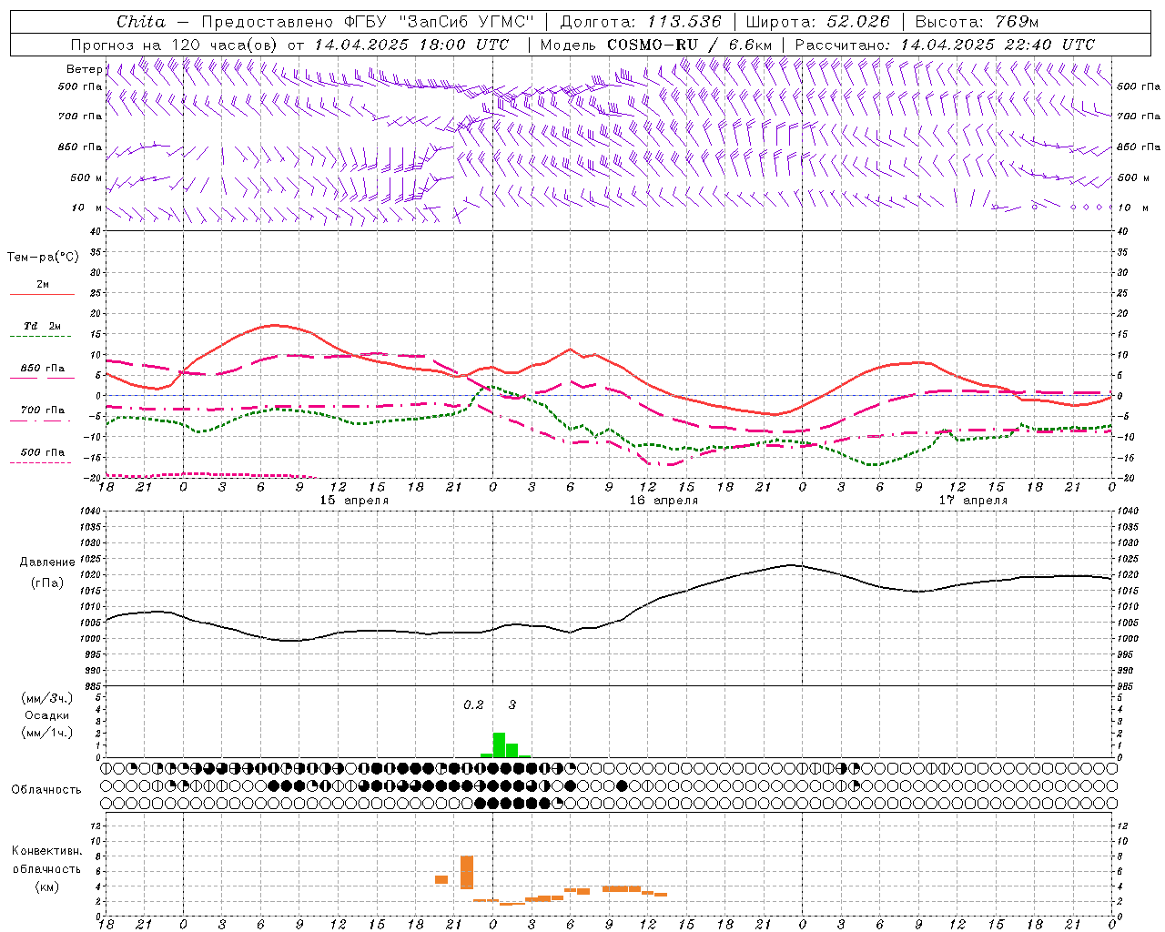Select the longitude value "Долгота: 113.536"
This screenshot has height=932, width=1165.
[641, 22]
